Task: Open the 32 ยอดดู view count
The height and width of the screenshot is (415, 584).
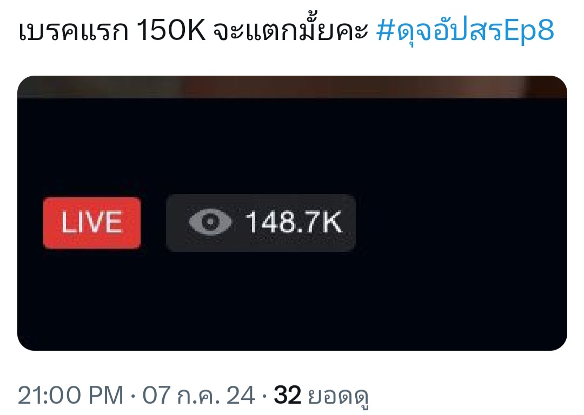Action: (x=321, y=396)
